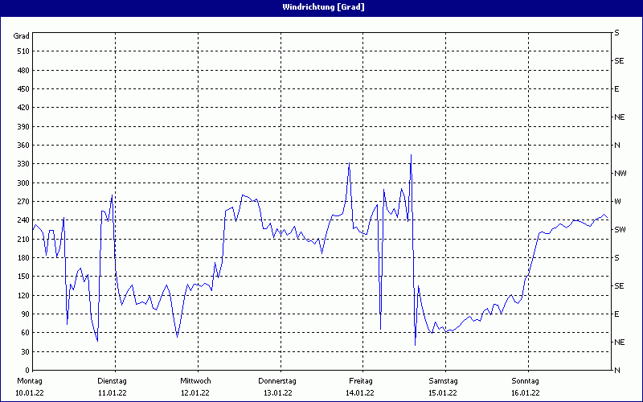The image size is (643, 402).
Task: Select the 180 tick on left axis
Action: (x=22, y=258)
